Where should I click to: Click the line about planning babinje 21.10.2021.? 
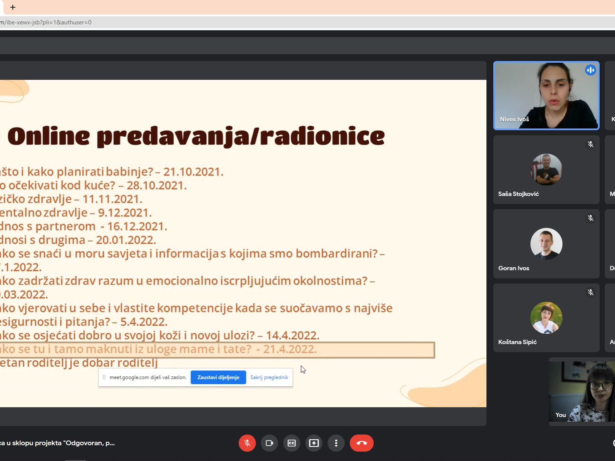(111, 172)
